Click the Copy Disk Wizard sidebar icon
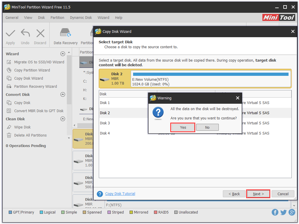Viewport: 299px width, 224px height. pyautogui.click(x=9, y=78)
